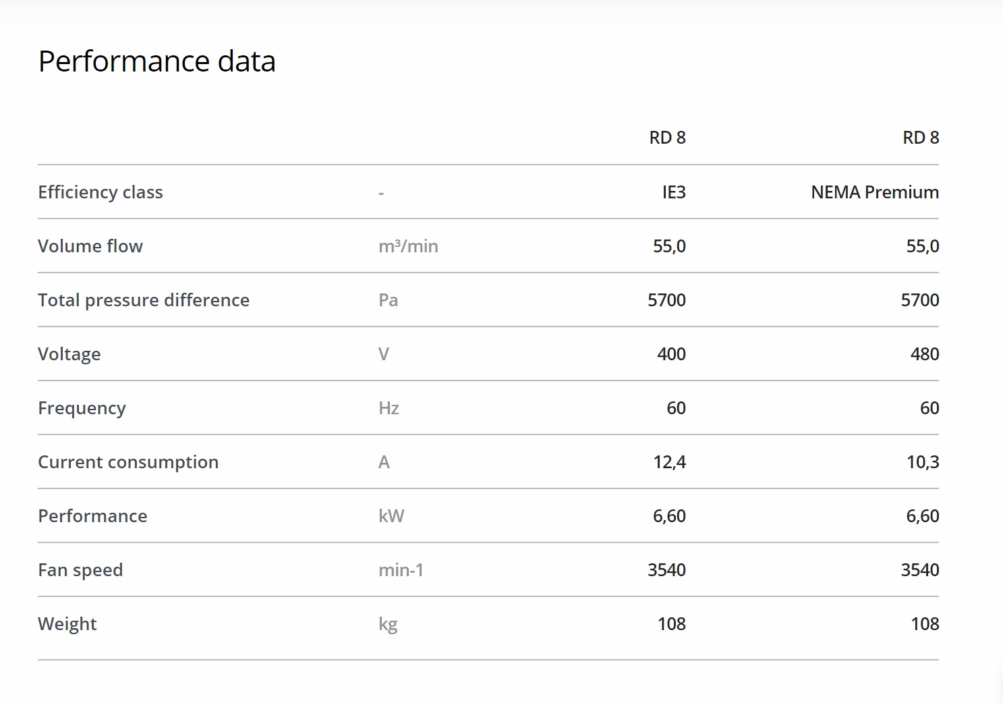Select the "Efficiency class" row label
The width and height of the screenshot is (1003, 705).
101,192
